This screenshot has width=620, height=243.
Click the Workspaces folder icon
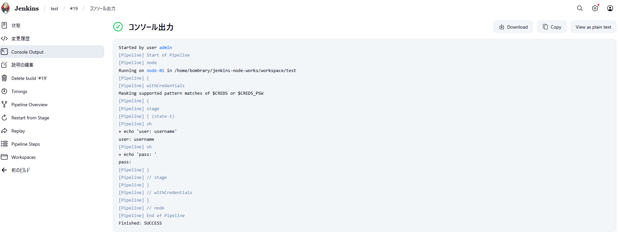click(4, 157)
